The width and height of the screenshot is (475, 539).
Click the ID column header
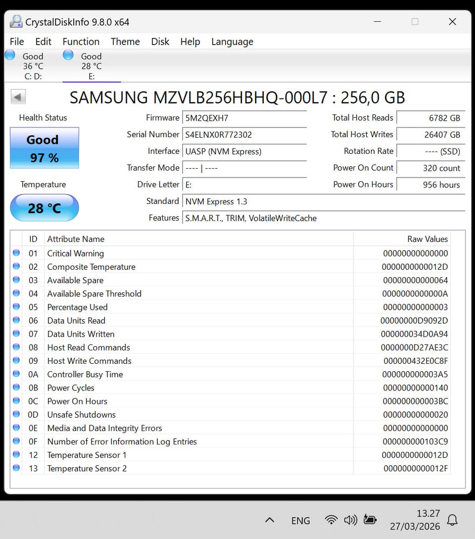tap(33, 239)
